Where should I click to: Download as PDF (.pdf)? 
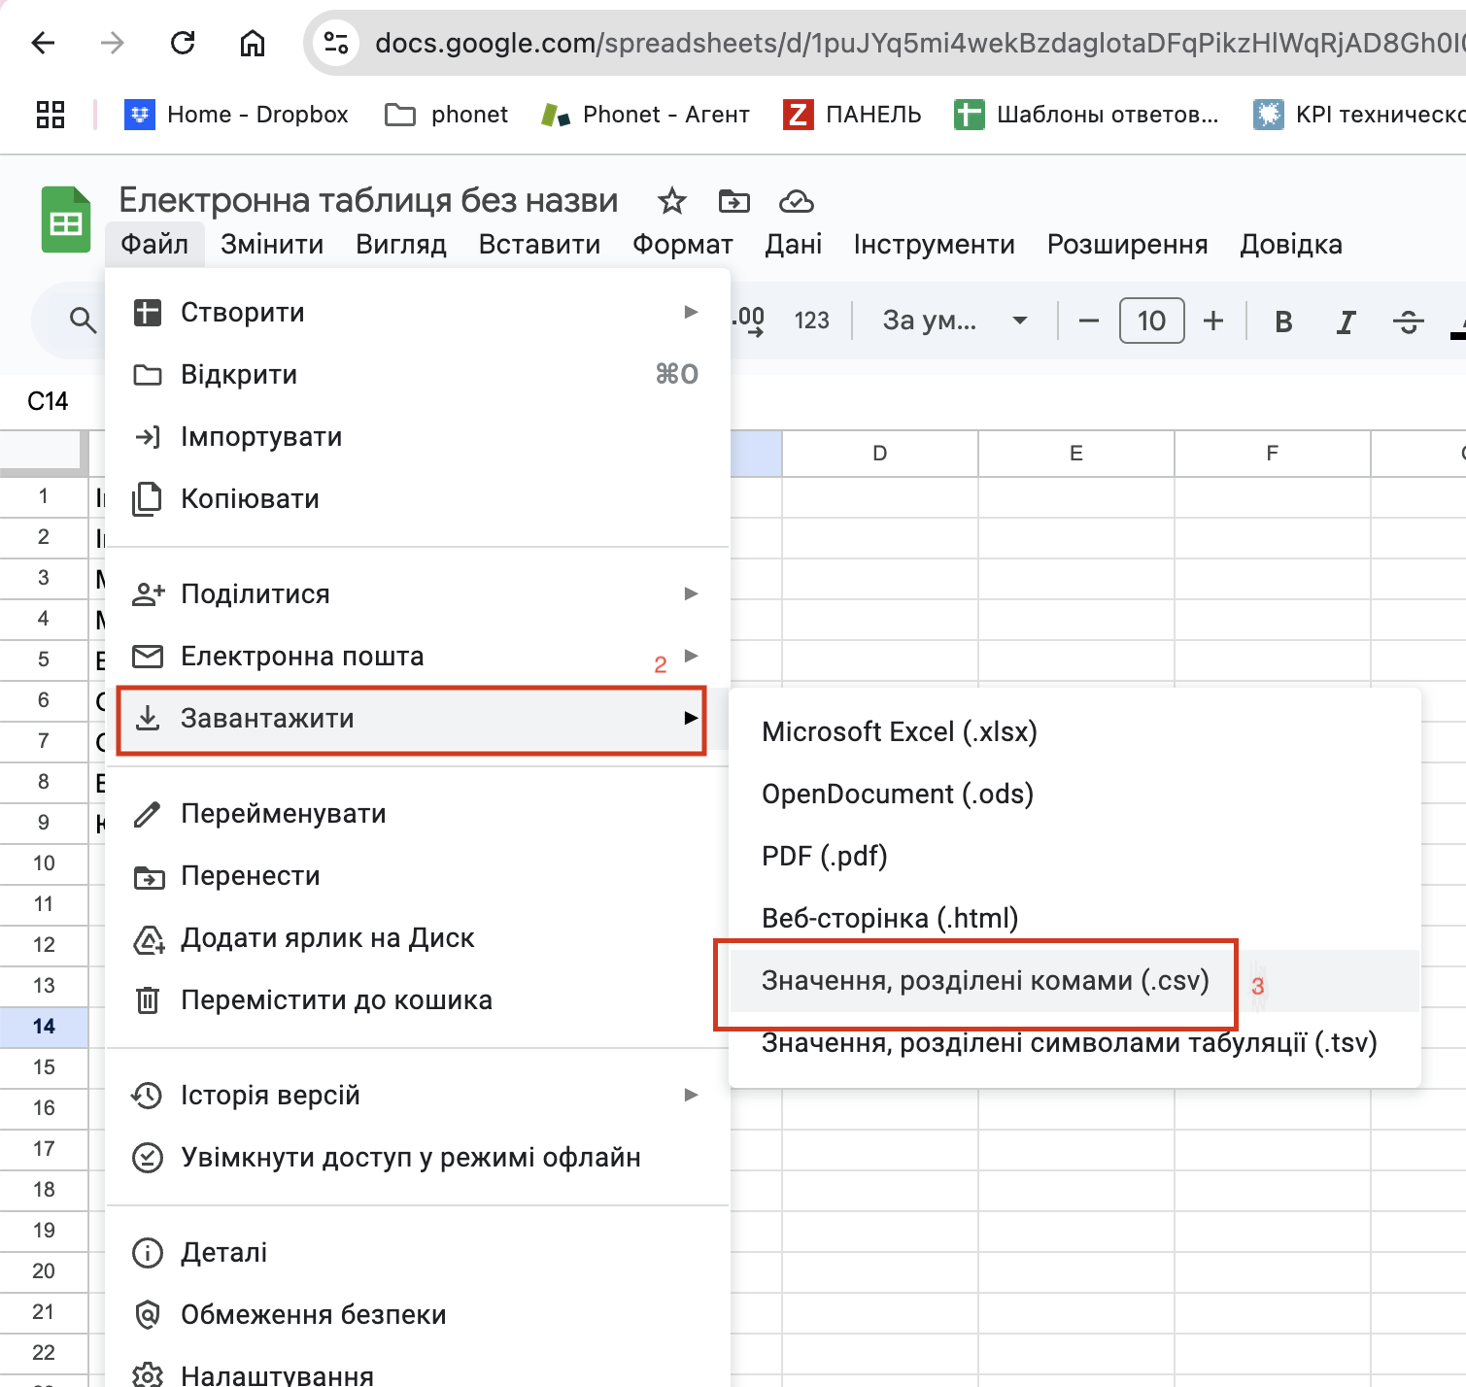(x=1074, y=856)
